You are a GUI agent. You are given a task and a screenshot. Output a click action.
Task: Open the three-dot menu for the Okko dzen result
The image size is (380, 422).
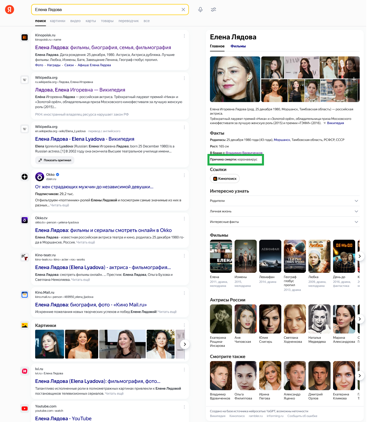click(184, 175)
